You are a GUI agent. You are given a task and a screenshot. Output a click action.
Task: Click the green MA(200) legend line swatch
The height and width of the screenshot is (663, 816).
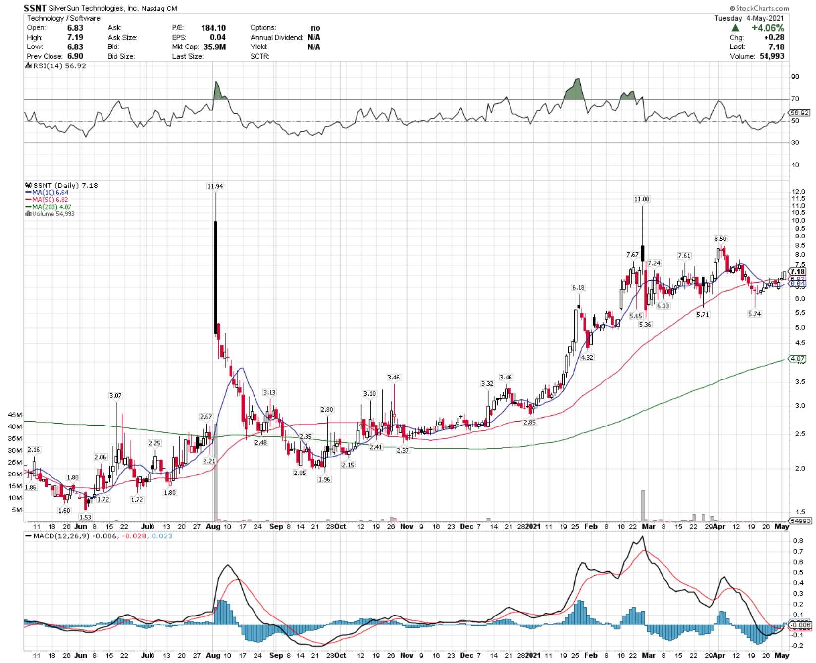(28, 207)
